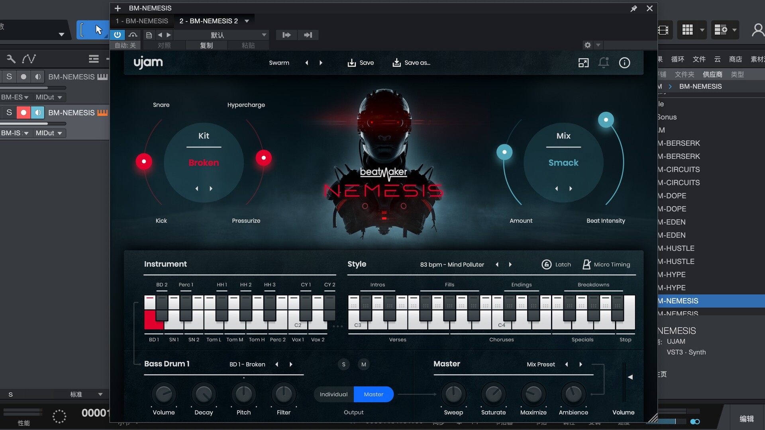Select previous Mix preset under Smack

pos(557,188)
